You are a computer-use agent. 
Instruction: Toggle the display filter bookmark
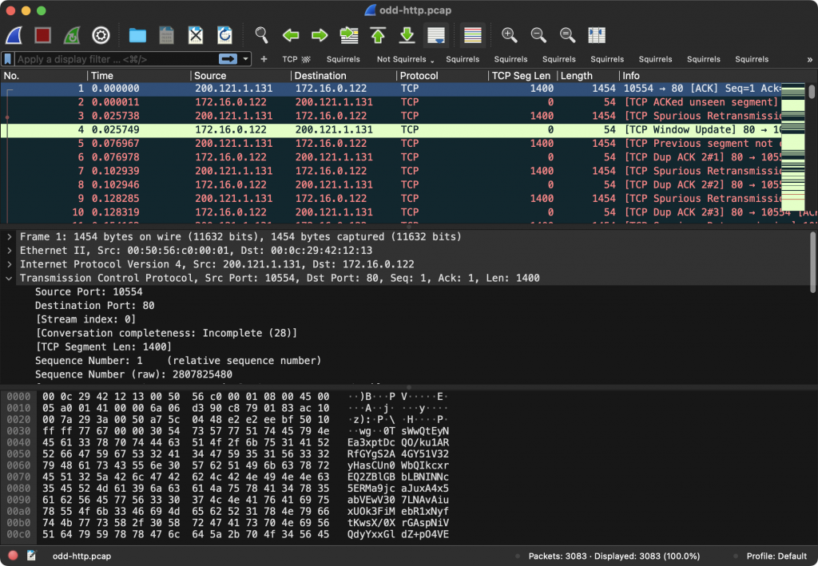(8, 59)
